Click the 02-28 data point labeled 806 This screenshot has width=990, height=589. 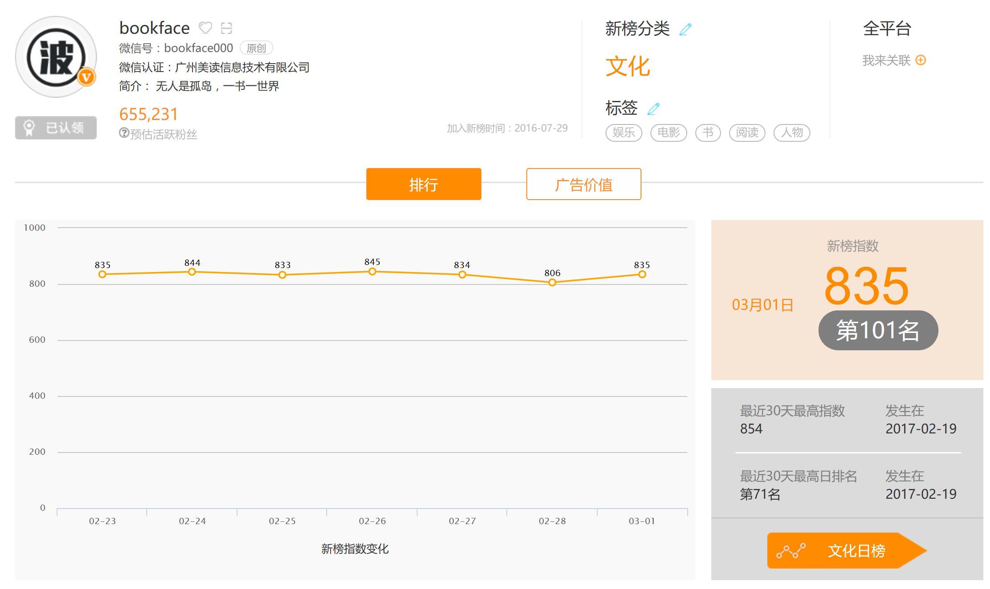(x=552, y=282)
